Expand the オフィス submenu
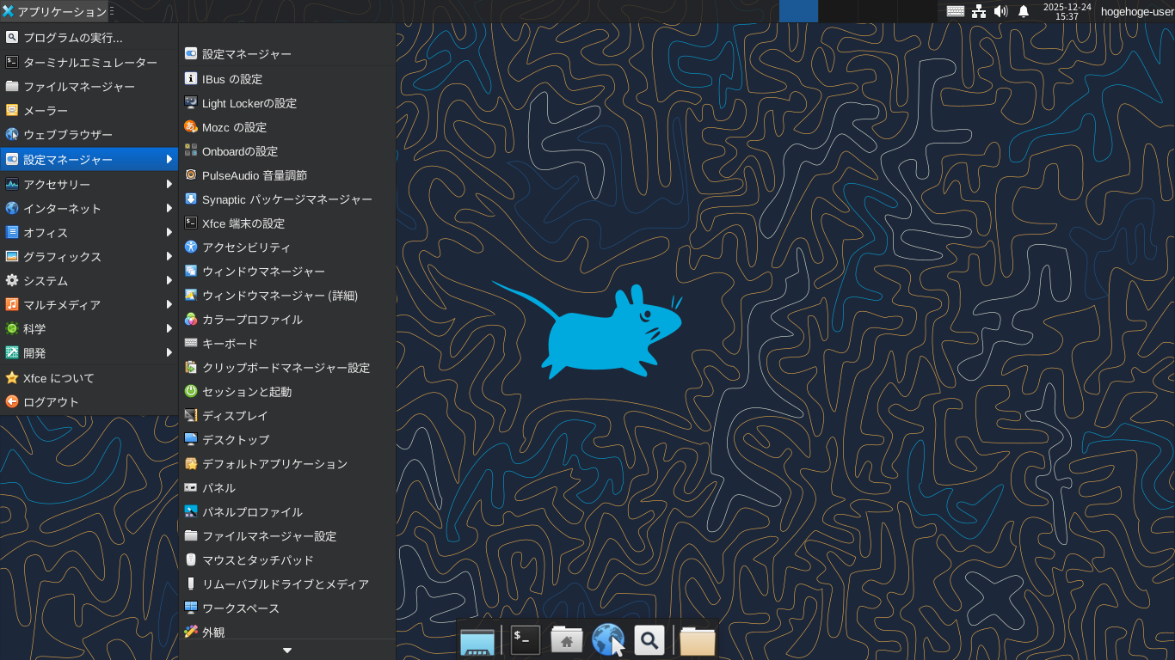This screenshot has width=1175, height=660. [x=89, y=233]
